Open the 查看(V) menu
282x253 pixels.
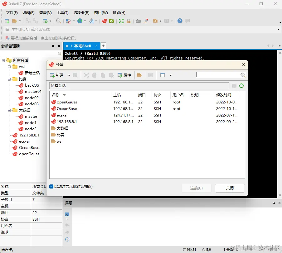pyautogui.click(x=46, y=13)
